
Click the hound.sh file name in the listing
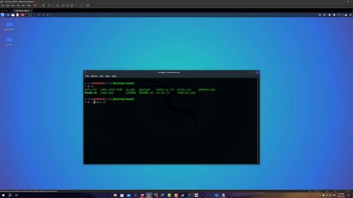click(90, 93)
